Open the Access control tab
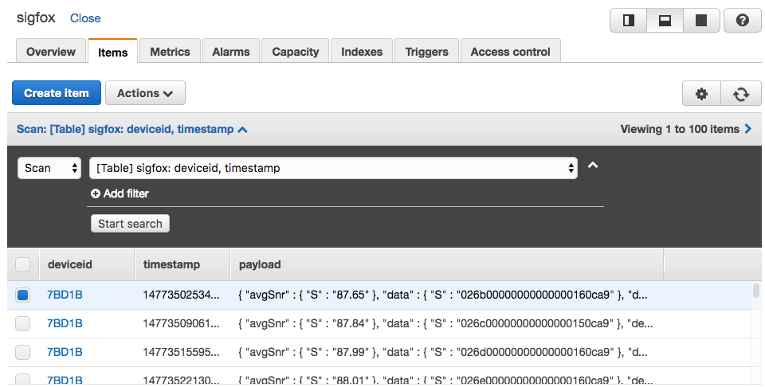The height and width of the screenshot is (387, 765). [x=510, y=52]
